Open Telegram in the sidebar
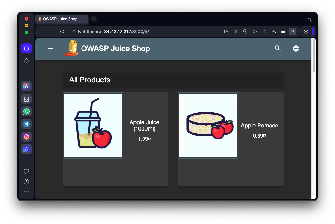The image size is (335, 224). (27, 124)
